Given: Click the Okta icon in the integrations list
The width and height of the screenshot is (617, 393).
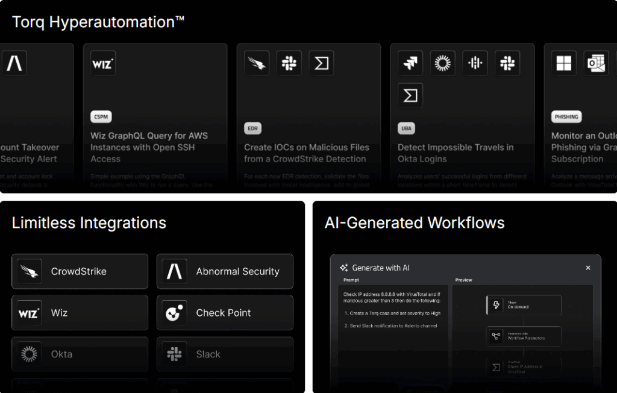Looking at the screenshot, I should [29, 354].
